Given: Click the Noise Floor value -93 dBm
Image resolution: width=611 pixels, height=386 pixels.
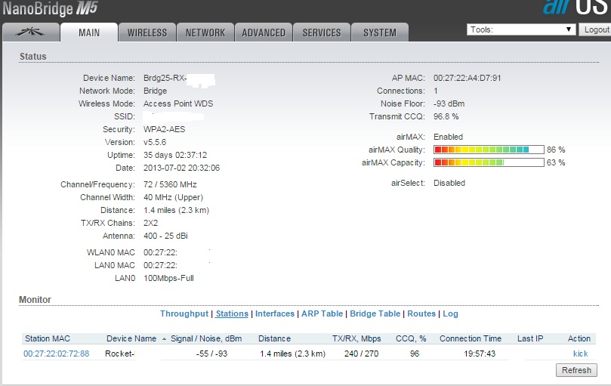Looking at the screenshot, I should click(449, 103).
